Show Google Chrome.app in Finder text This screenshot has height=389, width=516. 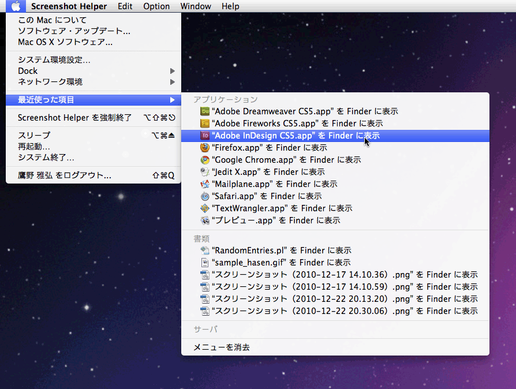click(286, 160)
